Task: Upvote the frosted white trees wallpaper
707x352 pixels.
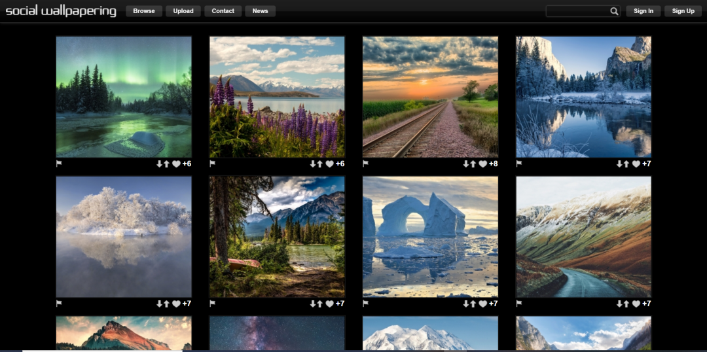Action: point(166,304)
